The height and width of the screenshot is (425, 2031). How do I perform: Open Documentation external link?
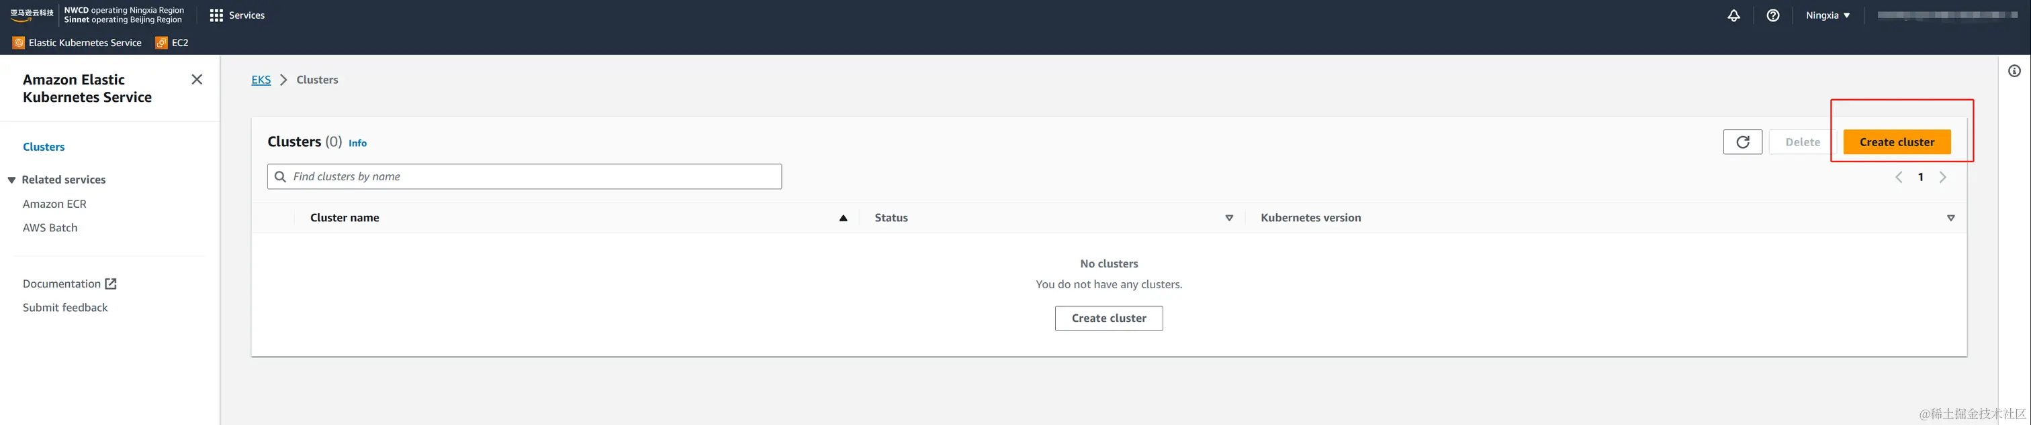click(x=69, y=284)
